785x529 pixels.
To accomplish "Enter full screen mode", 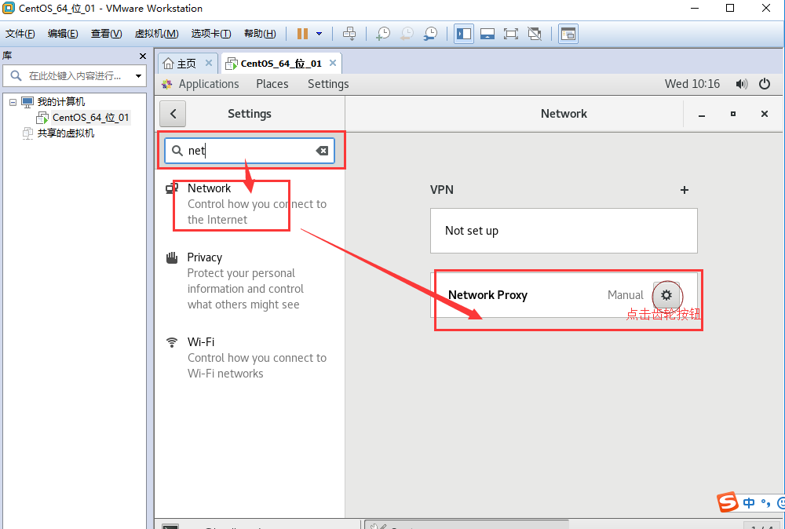I will coord(511,34).
